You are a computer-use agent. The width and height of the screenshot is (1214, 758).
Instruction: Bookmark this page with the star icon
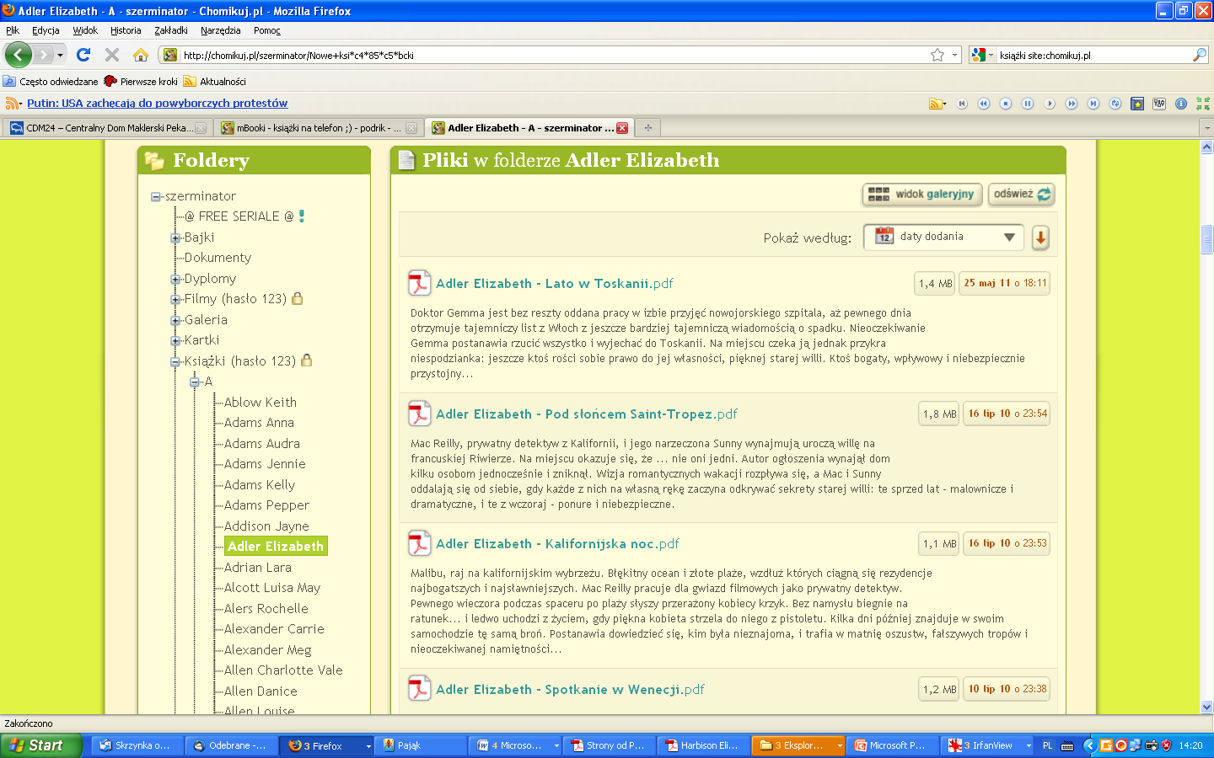pyautogui.click(x=937, y=55)
